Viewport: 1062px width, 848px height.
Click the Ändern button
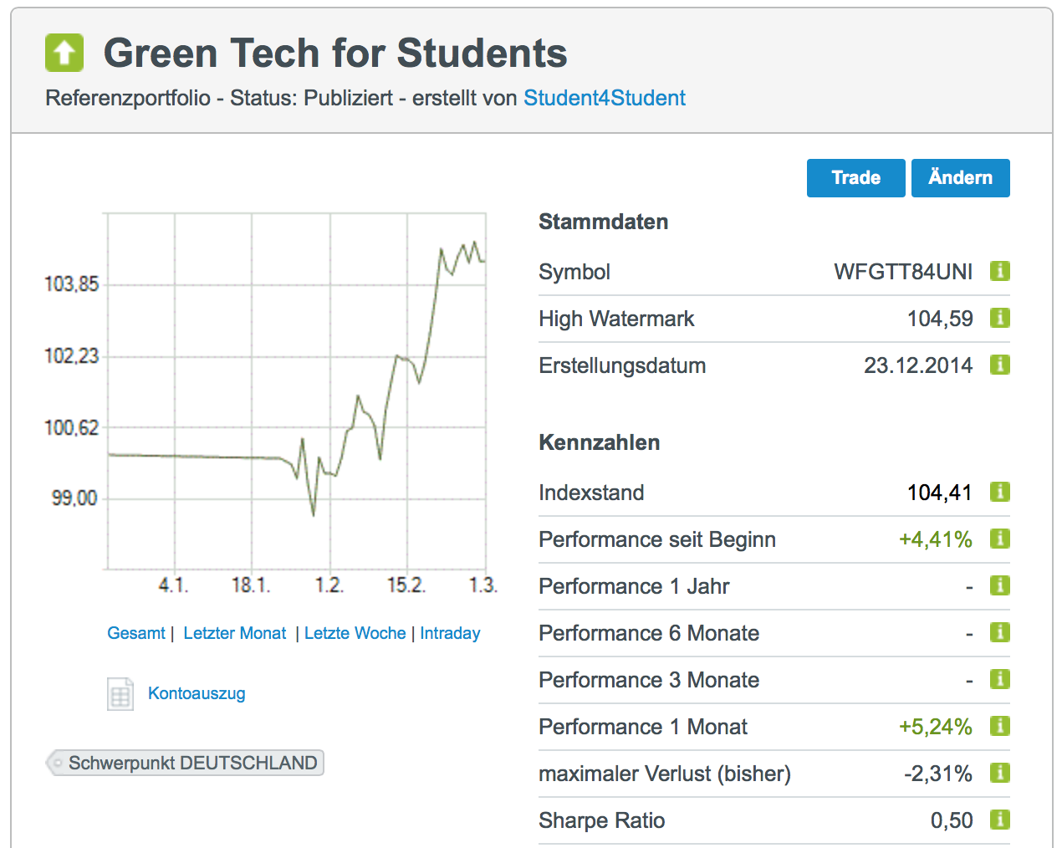click(960, 178)
